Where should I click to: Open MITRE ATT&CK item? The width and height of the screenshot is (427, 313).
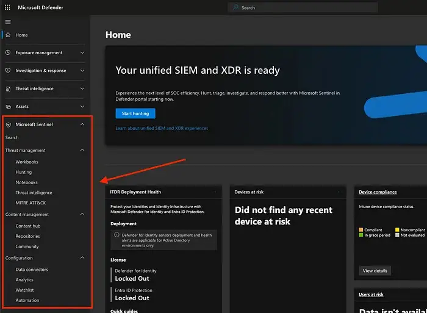[30, 203]
